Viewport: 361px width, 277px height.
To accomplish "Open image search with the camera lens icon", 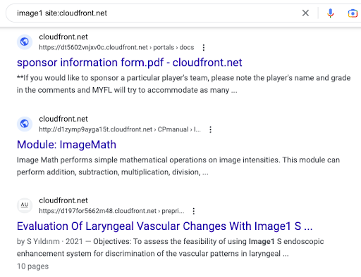I will pyautogui.click(x=353, y=13).
